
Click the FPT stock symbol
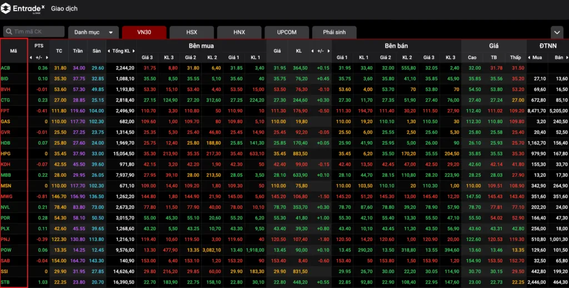click(x=6, y=111)
